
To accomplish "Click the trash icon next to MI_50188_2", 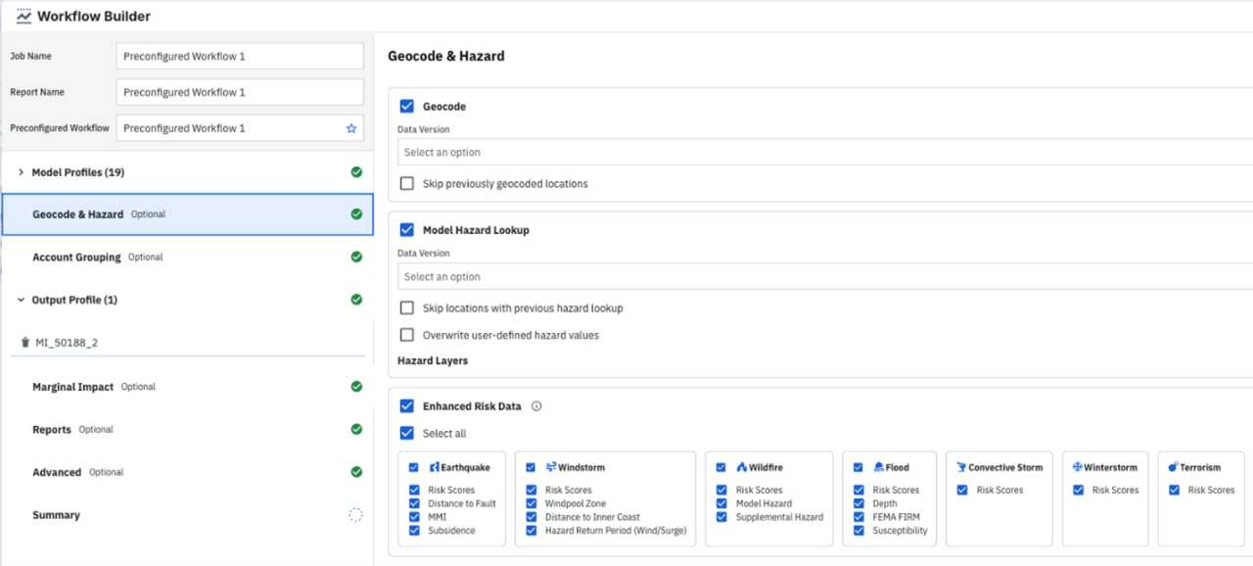I will (x=24, y=342).
